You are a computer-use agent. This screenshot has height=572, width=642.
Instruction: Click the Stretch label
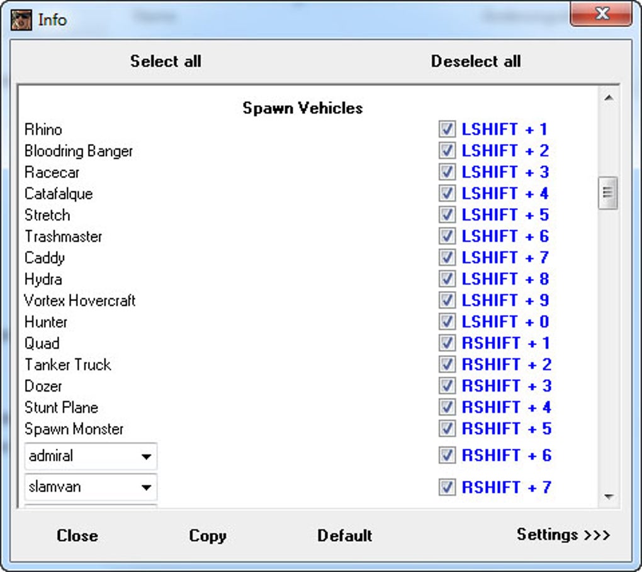coord(47,215)
